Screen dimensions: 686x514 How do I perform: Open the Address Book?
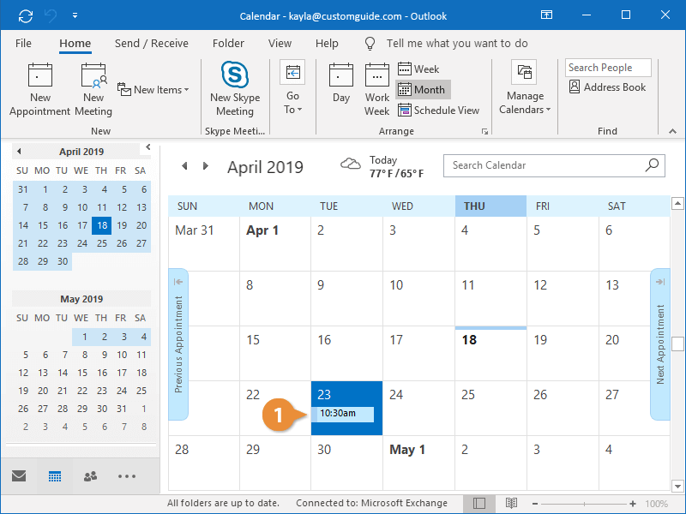click(607, 87)
